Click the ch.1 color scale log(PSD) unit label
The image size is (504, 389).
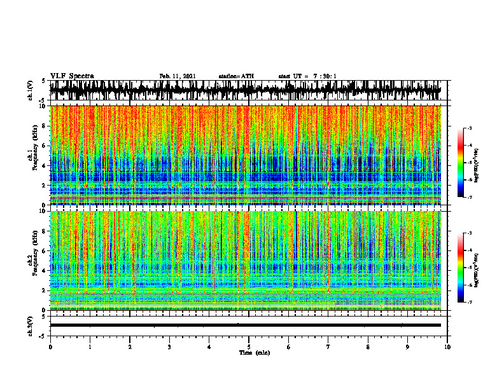click(x=477, y=166)
